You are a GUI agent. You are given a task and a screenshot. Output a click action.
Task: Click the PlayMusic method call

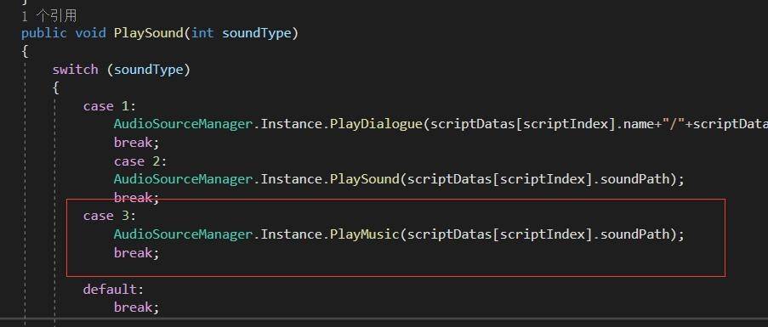[x=364, y=234]
